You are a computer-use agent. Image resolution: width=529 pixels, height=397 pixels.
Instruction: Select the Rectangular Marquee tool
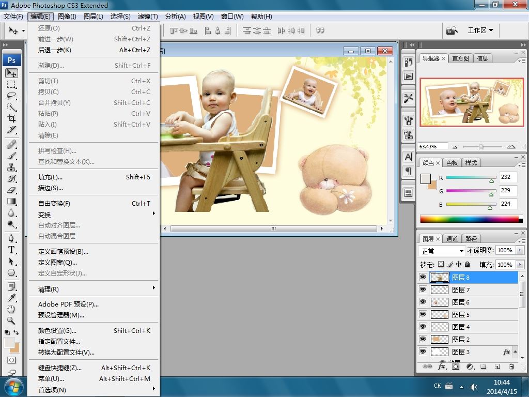pos(11,84)
